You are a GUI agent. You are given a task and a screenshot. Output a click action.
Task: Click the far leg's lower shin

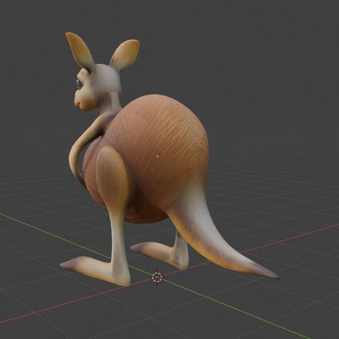click(x=181, y=250)
